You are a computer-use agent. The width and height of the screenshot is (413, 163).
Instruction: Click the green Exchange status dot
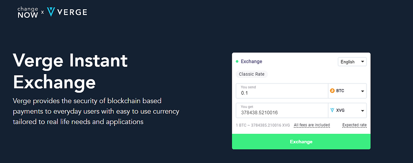click(x=237, y=62)
